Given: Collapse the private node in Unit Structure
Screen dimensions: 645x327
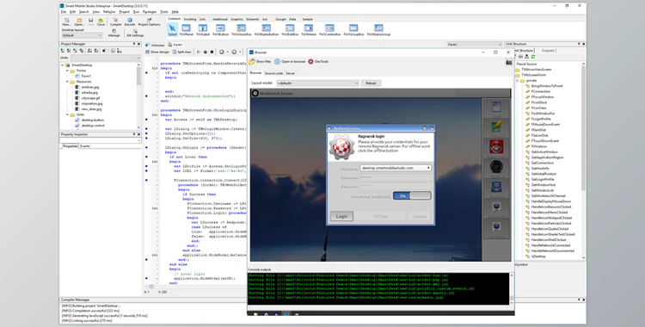Looking at the screenshot, I should tap(518, 81).
